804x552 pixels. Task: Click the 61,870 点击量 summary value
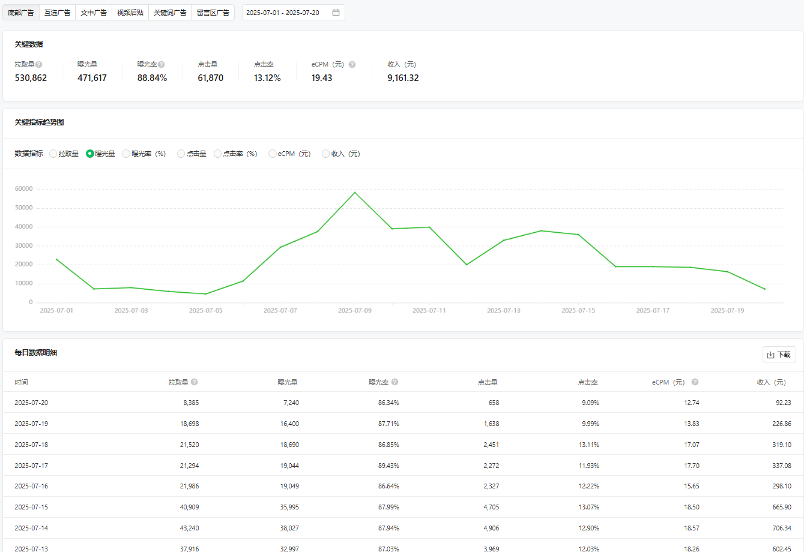click(x=211, y=78)
